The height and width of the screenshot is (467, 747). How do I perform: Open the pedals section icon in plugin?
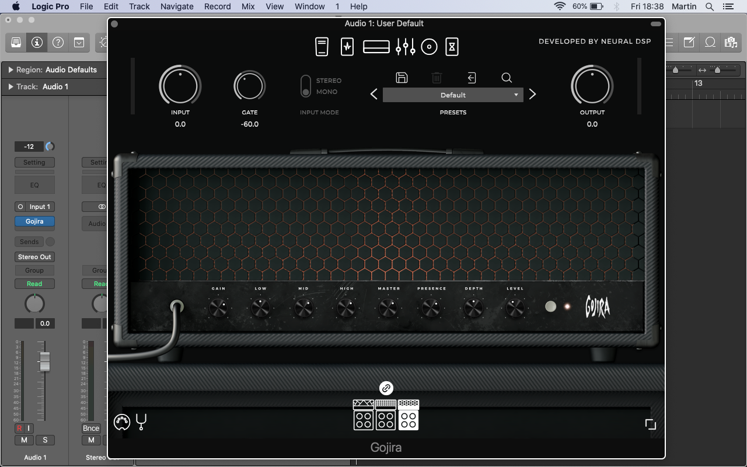(322, 47)
